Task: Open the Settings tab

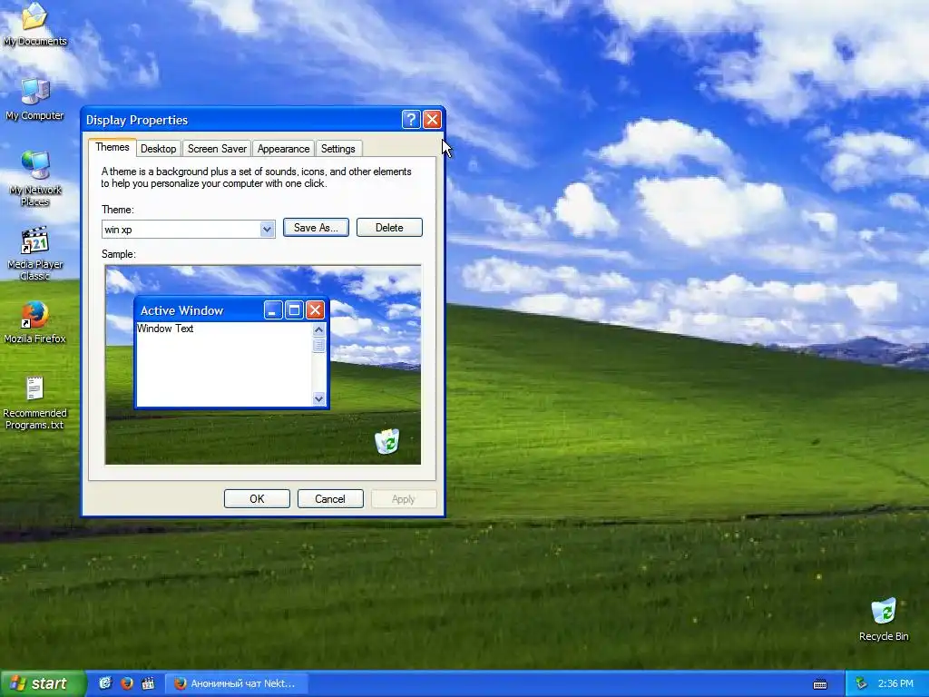Action: pos(337,149)
